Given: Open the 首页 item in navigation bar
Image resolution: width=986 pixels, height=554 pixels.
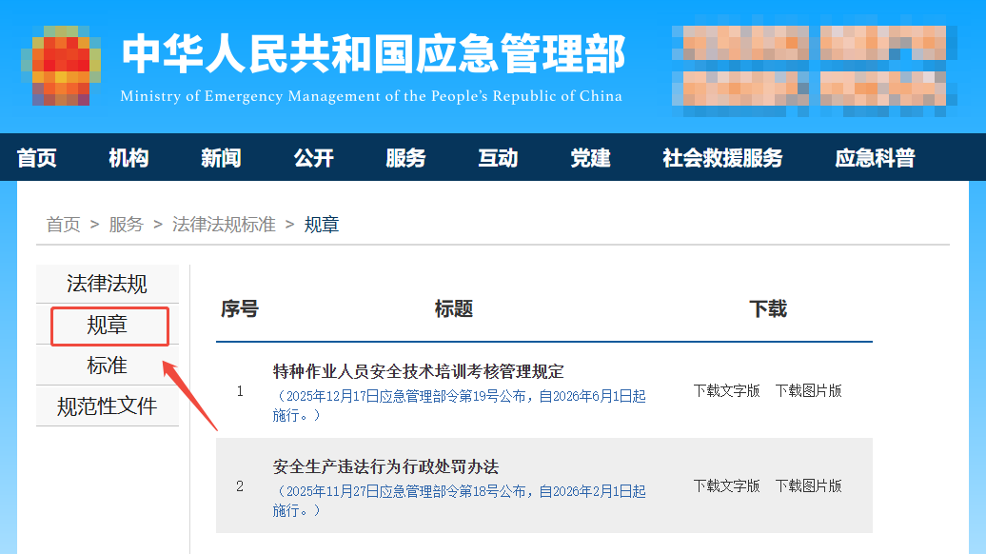Looking at the screenshot, I should pyautogui.click(x=37, y=158).
